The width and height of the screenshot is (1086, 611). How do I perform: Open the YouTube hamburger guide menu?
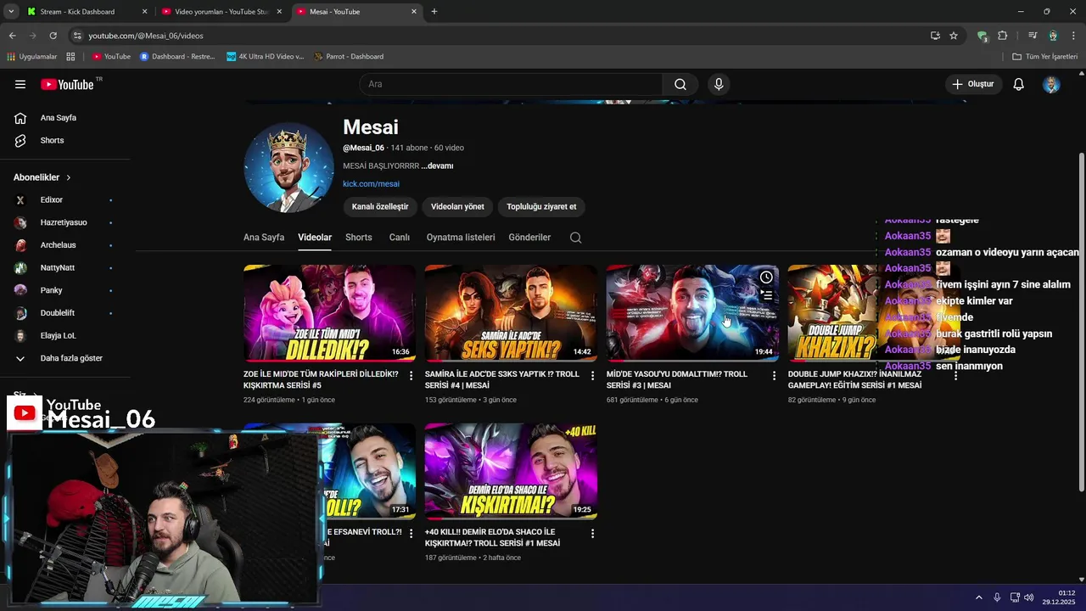(x=20, y=84)
